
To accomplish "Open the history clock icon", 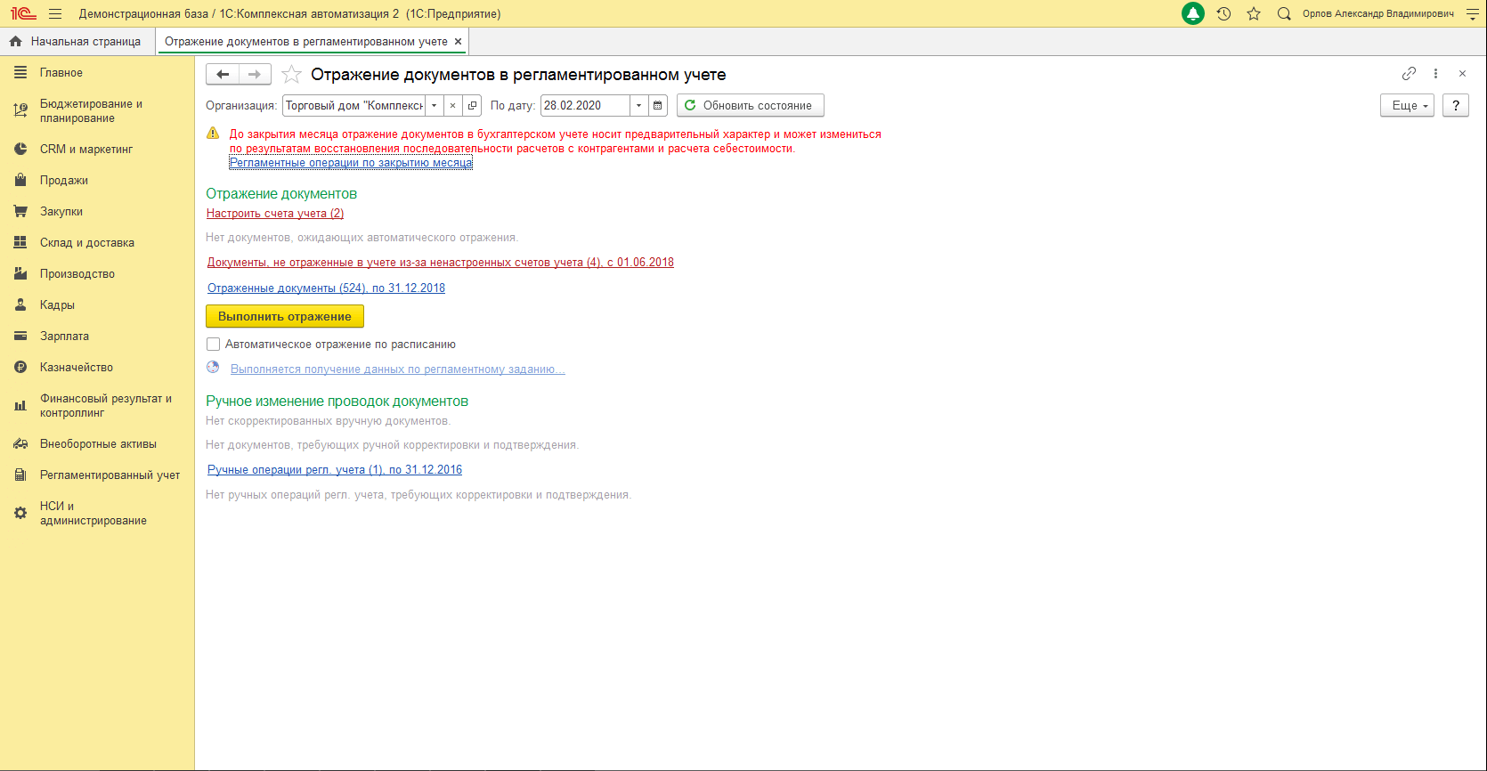I will (x=1223, y=13).
